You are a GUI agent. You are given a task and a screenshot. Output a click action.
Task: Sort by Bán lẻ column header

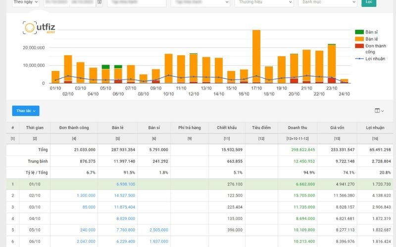118,128
